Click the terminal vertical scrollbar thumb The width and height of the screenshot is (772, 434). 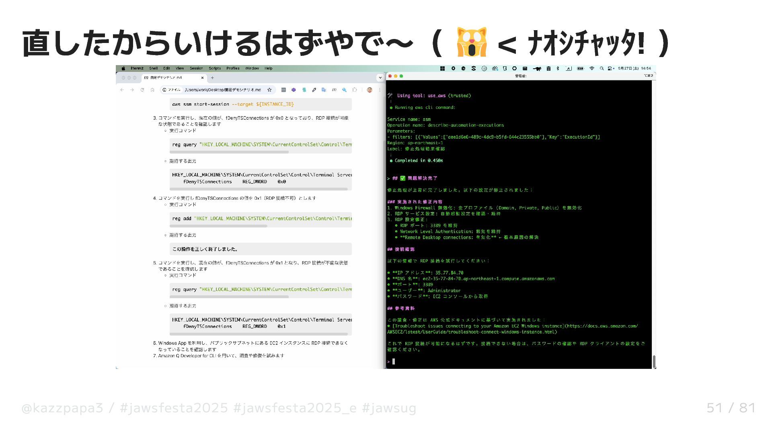pyautogui.click(x=654, y=361)
